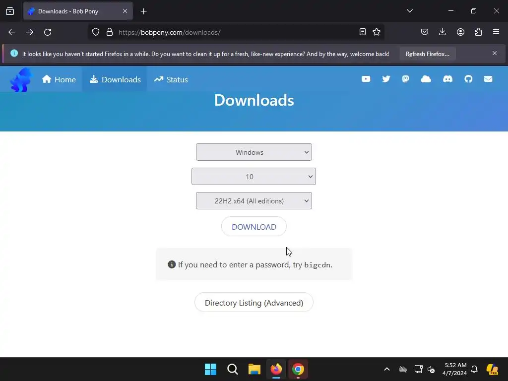Go forward with the Firefox forward arrow
Image resolution: width=508 pixels, height=381 pixels.
pyautogui.click(x=30, y=32)
